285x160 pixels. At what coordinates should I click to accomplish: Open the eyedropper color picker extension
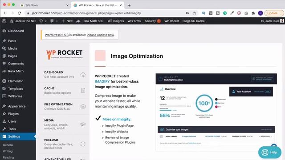coord(232,13)
